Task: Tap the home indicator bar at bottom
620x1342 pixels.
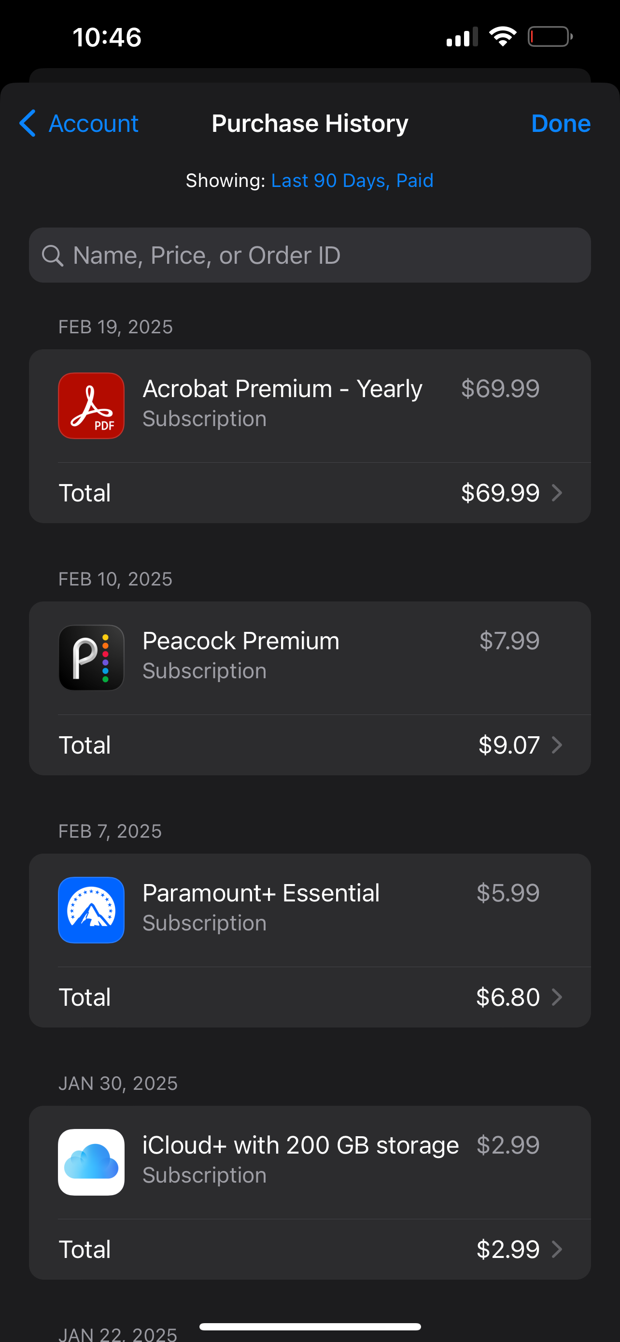Action: (x=310, y=1324)
